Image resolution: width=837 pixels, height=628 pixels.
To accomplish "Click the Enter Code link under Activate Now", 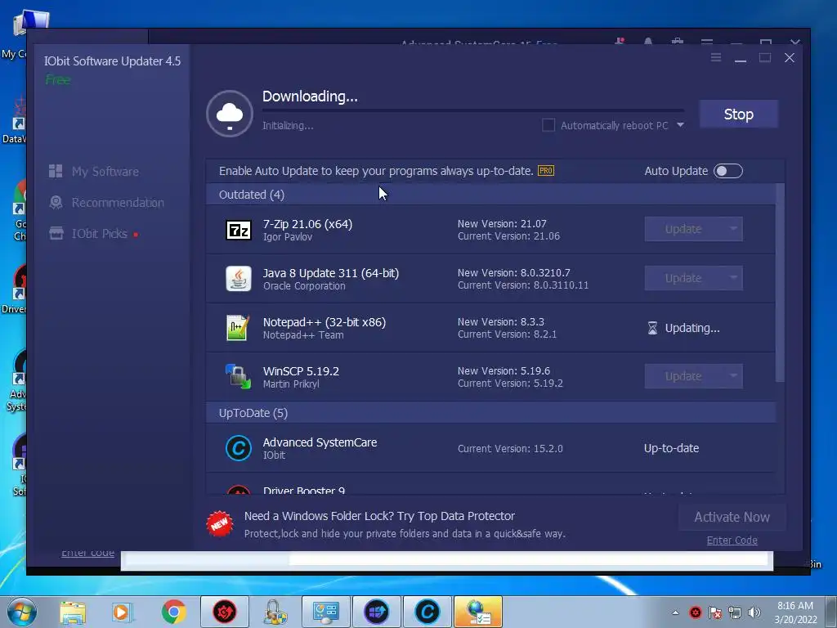I will click(x=732, y=541).
